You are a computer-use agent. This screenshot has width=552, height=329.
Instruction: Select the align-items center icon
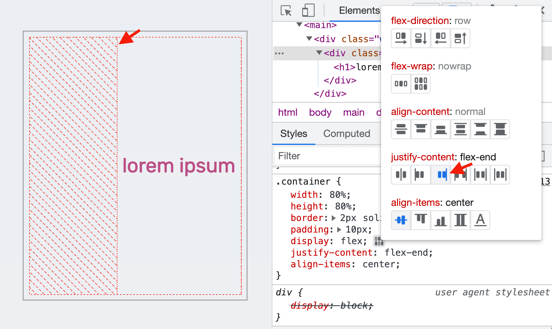tap(400, 220)
